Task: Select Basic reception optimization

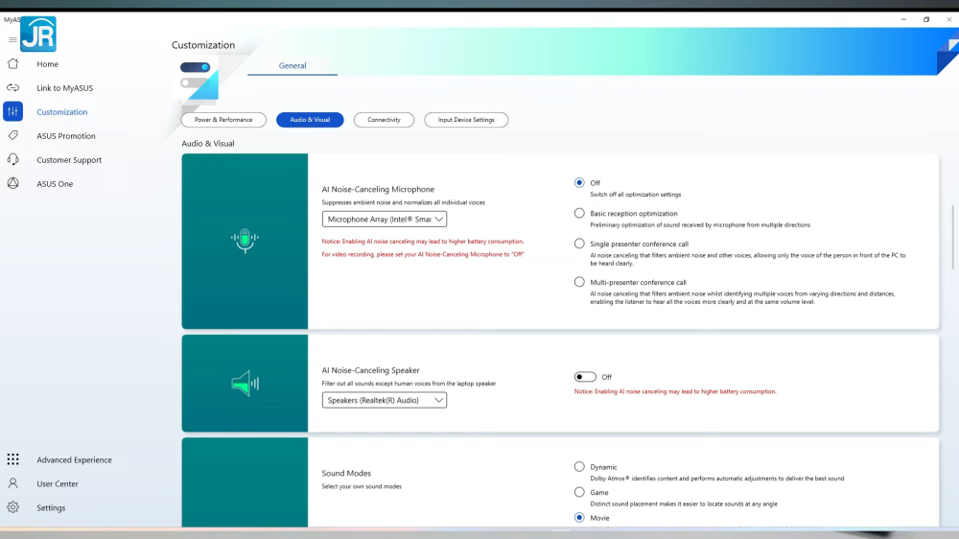Action: pos(579,213)
